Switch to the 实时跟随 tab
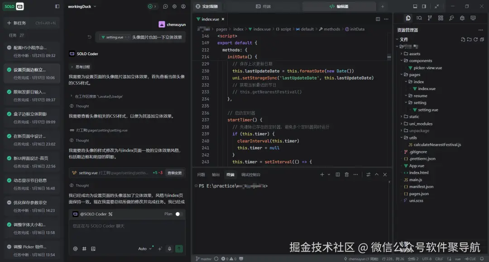 pyautogui.click(x=207, y=6)
